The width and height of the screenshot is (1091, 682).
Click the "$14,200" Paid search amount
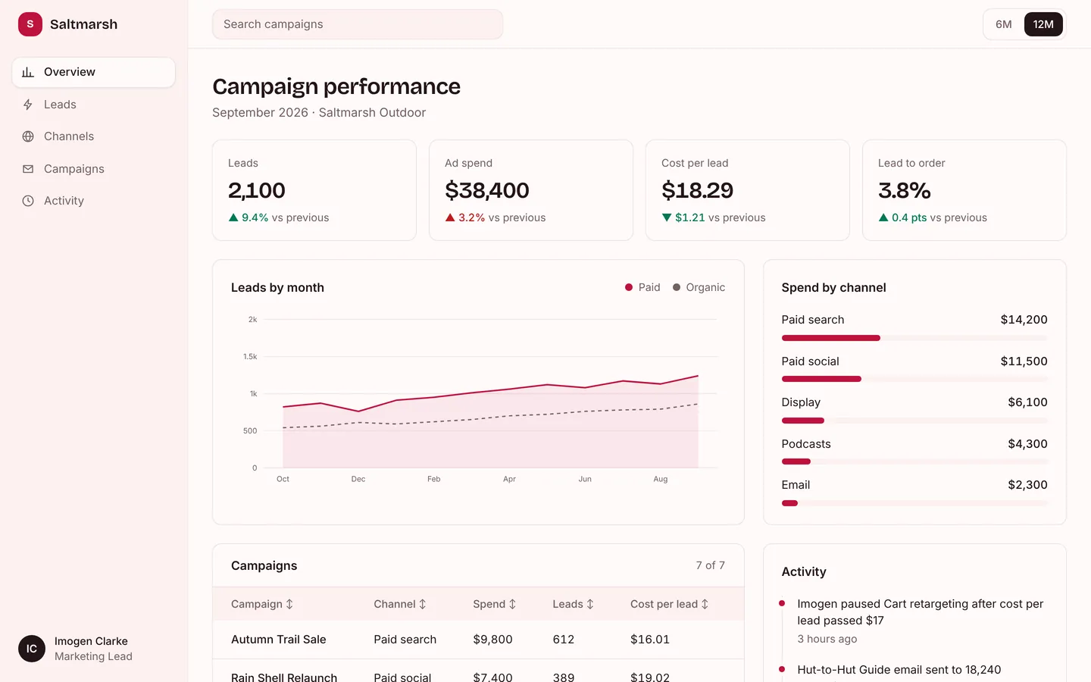pyautogui.click(x=1024, y=320)
